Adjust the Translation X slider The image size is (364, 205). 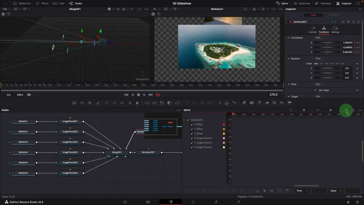click(x=327, y=43)
